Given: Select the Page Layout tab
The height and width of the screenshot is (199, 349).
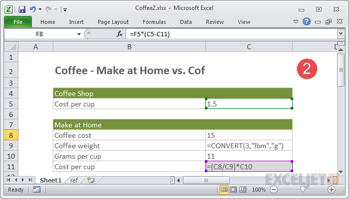Looking at the screenshot, I should point(113,22).
